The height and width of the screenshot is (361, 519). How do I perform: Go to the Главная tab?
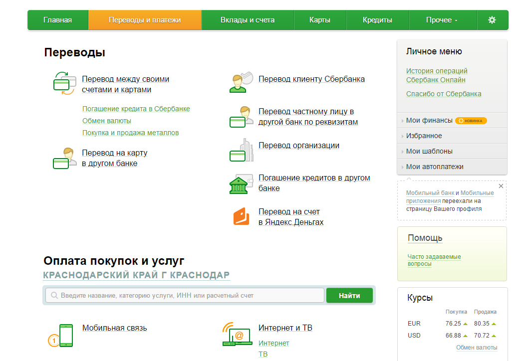[x=57, y=20]
